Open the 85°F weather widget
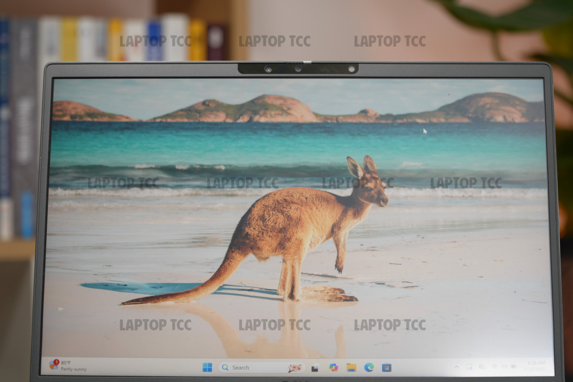Image resolution: width=573 pixels, height=382 pixels. point(68,366)
